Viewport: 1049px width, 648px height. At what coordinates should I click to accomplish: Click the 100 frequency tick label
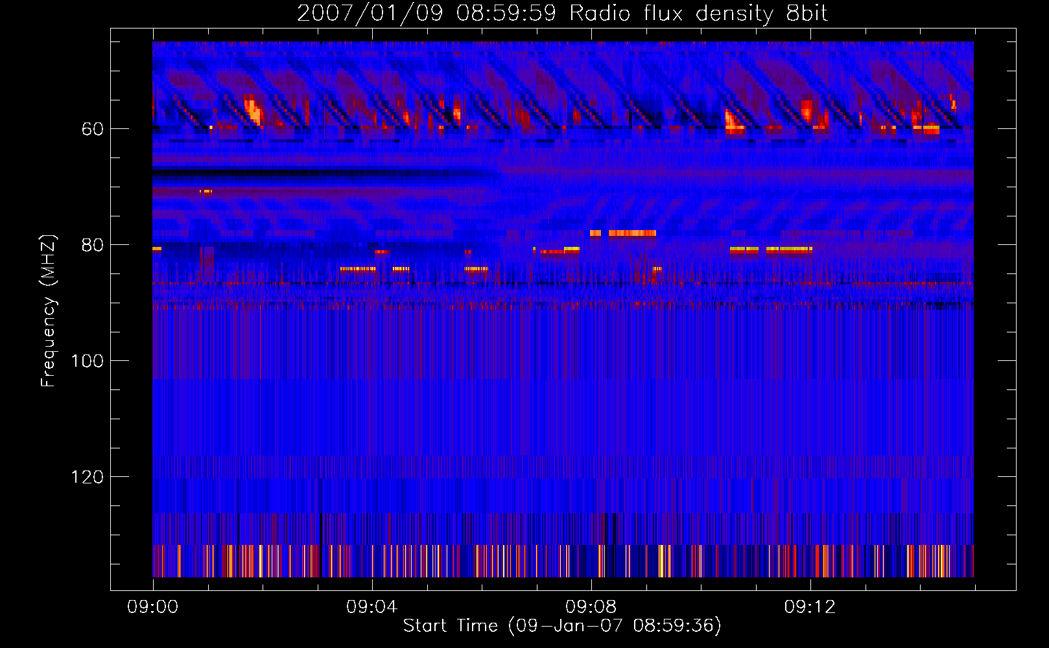pos(88,361)
